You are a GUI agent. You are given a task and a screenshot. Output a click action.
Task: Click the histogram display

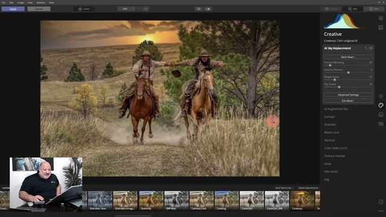coord(344,21)
